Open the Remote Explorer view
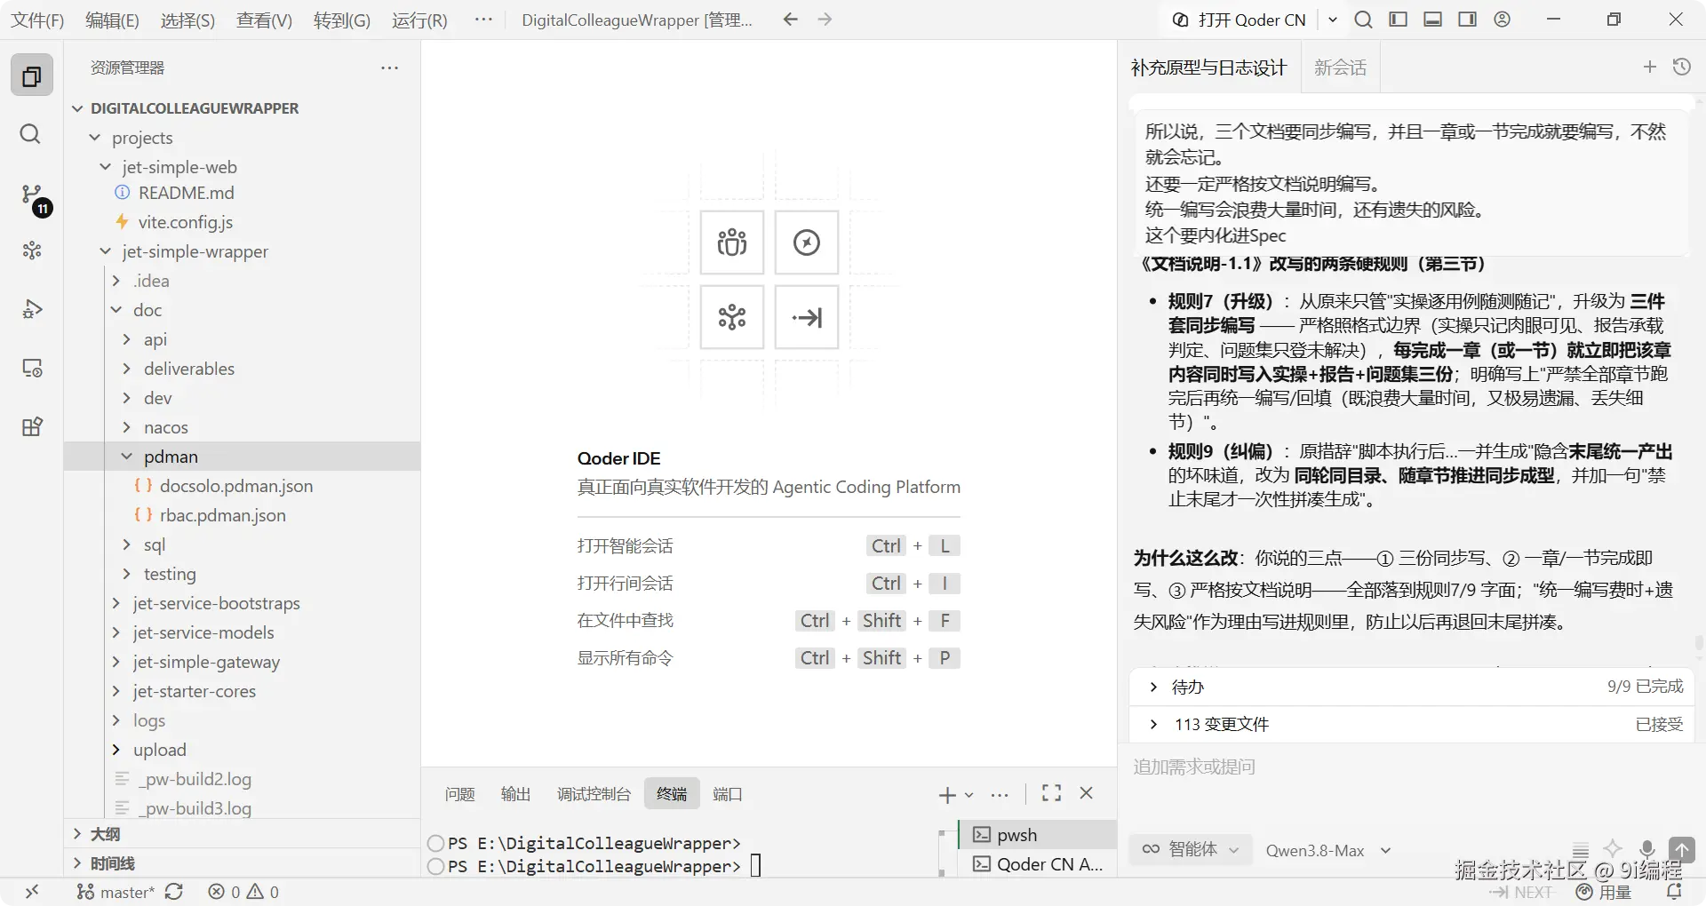This screenshot has width=1706, height=906. [32, 368]
